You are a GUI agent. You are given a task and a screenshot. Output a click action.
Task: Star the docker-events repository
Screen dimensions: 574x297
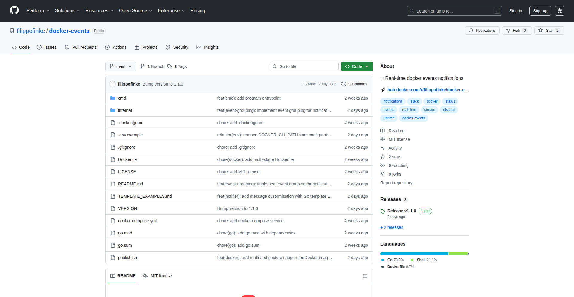(x=549, y=31)
